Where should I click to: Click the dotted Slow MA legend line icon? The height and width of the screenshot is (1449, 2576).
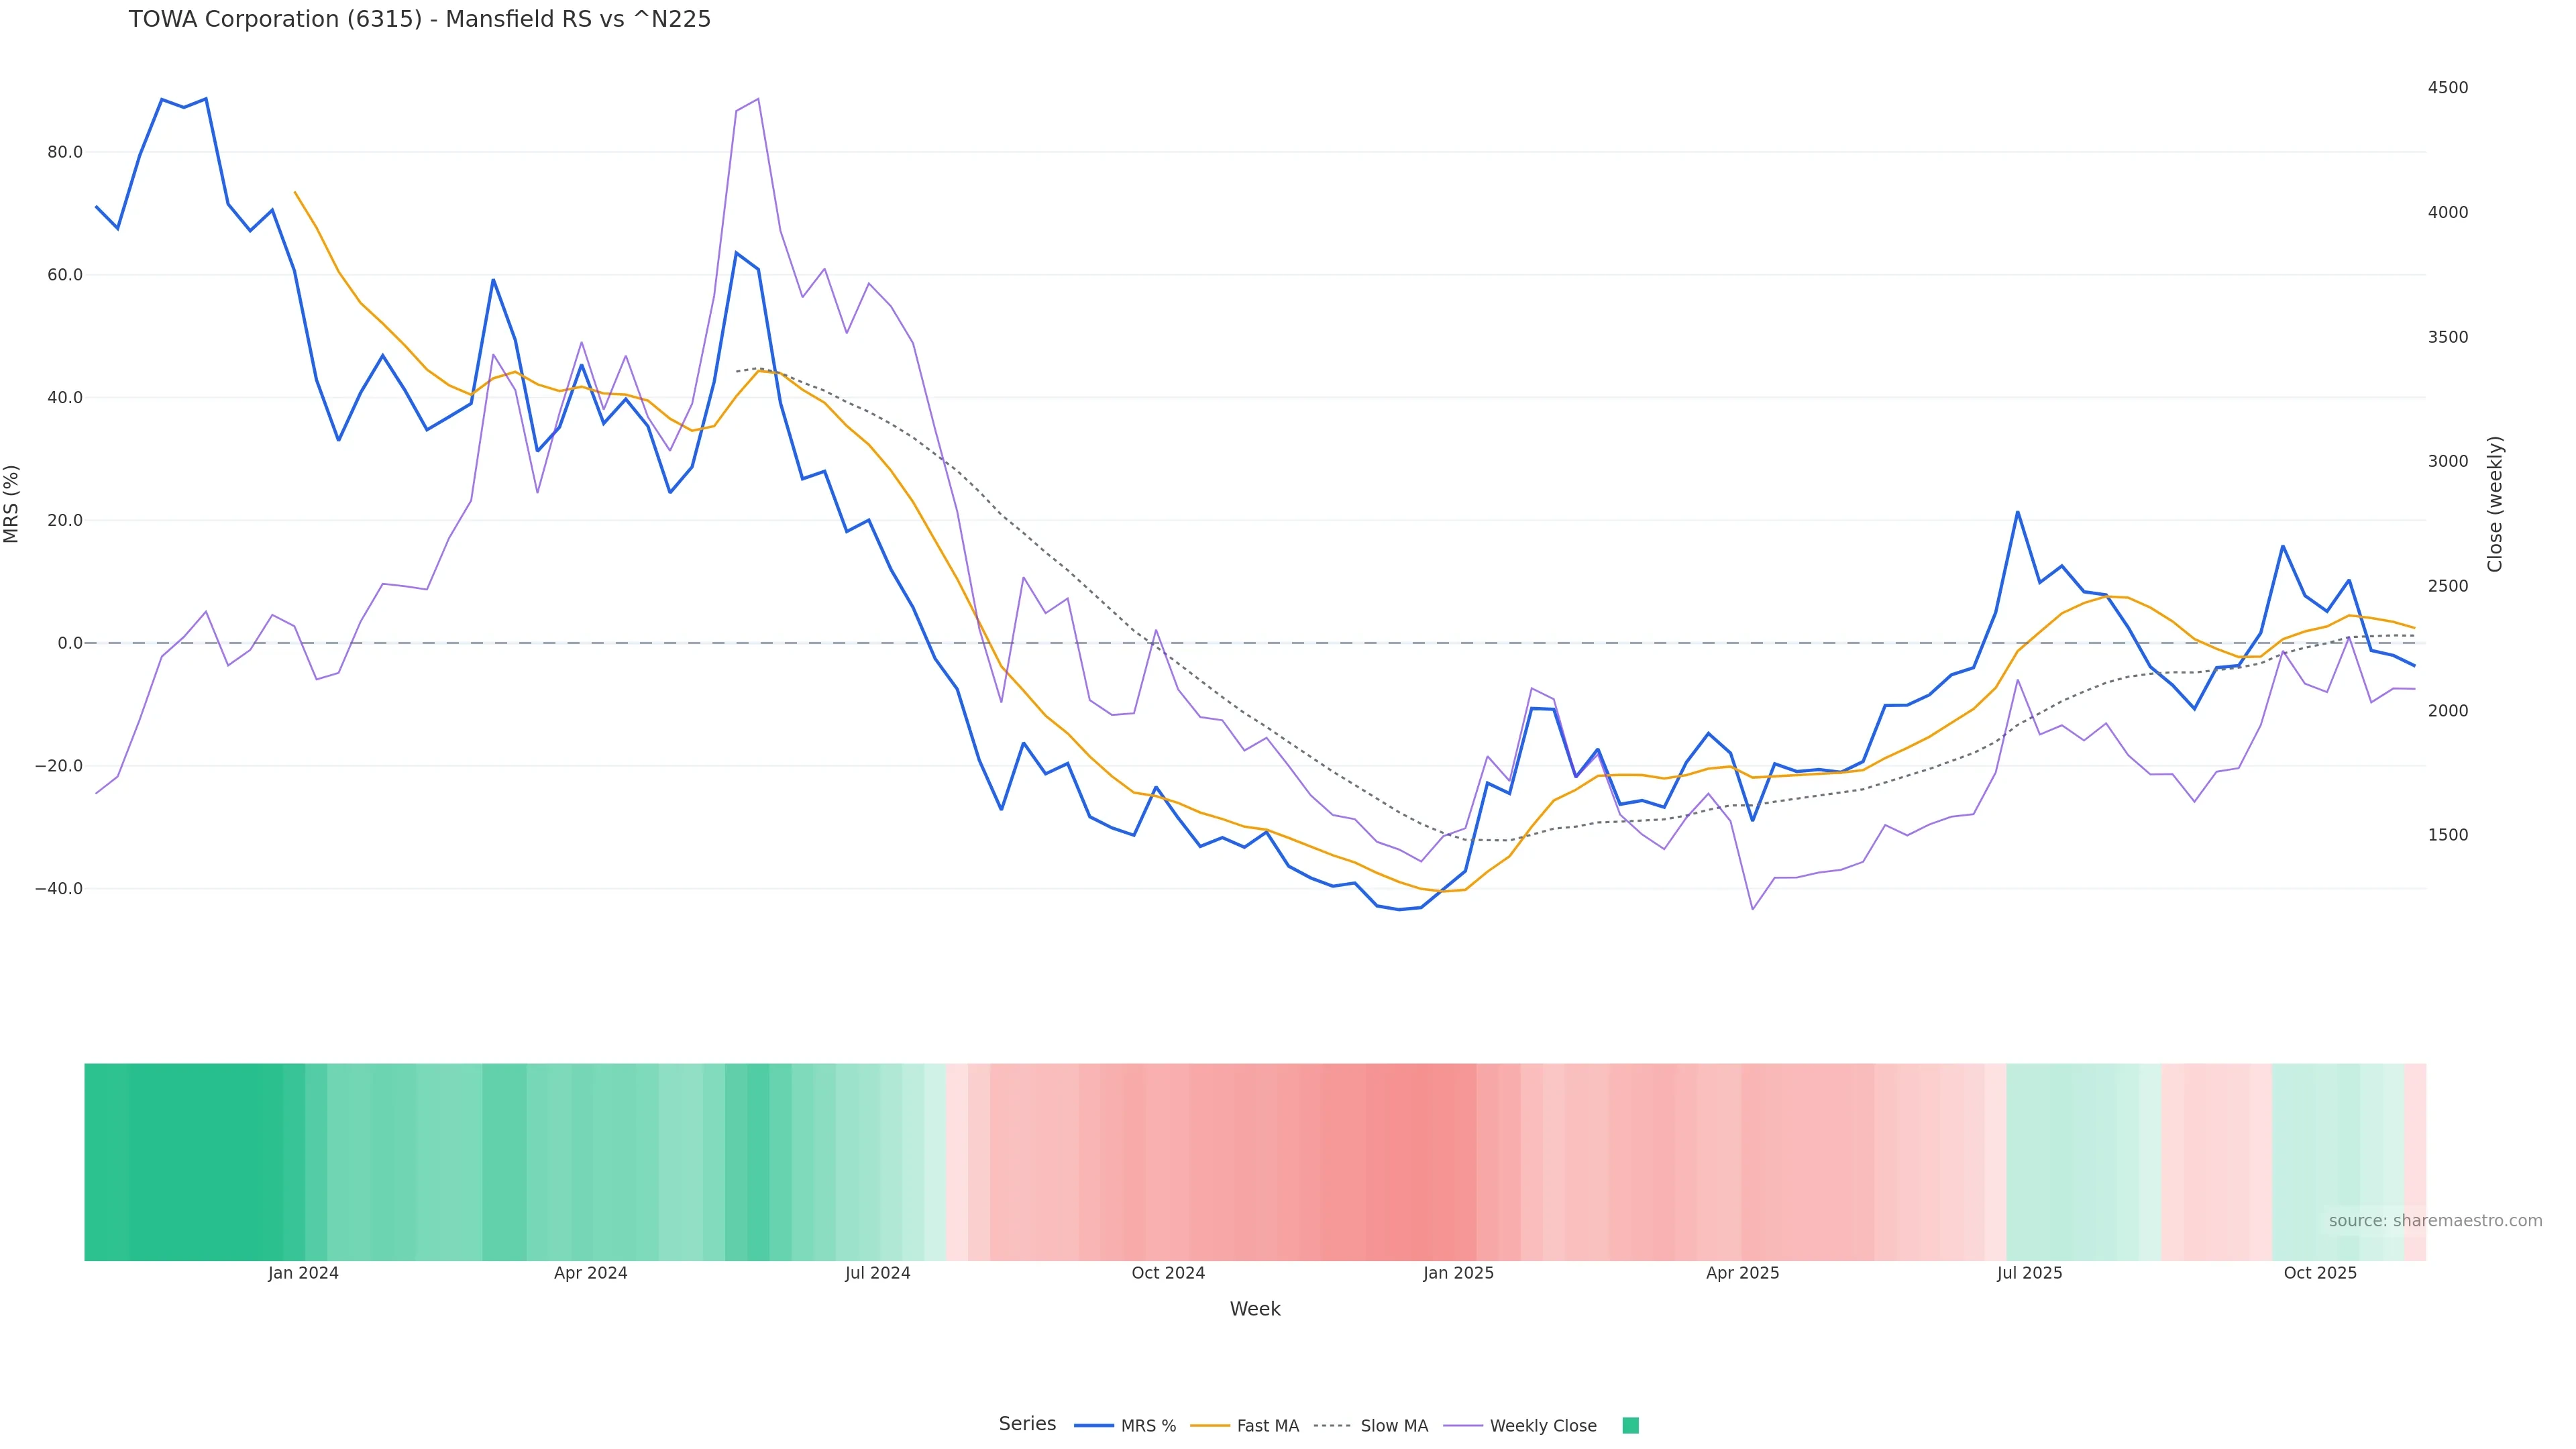click(x=1332, y=1426)
